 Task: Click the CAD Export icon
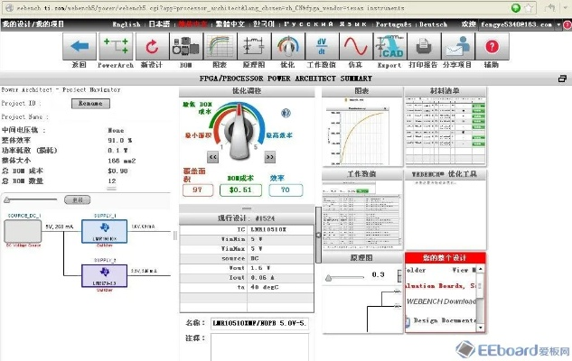[x=389, y=45]
